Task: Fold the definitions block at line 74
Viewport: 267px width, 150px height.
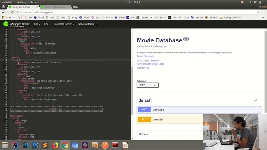Action: click(x=8, y=116)
